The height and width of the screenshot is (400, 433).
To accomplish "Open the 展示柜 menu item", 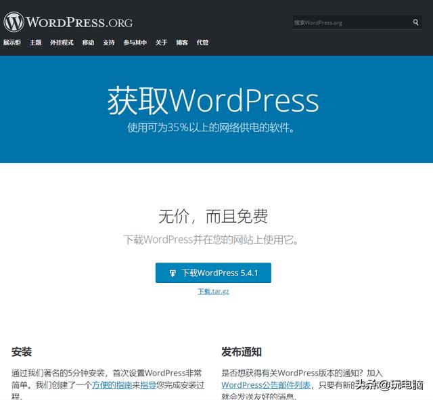I will (11, 43).
